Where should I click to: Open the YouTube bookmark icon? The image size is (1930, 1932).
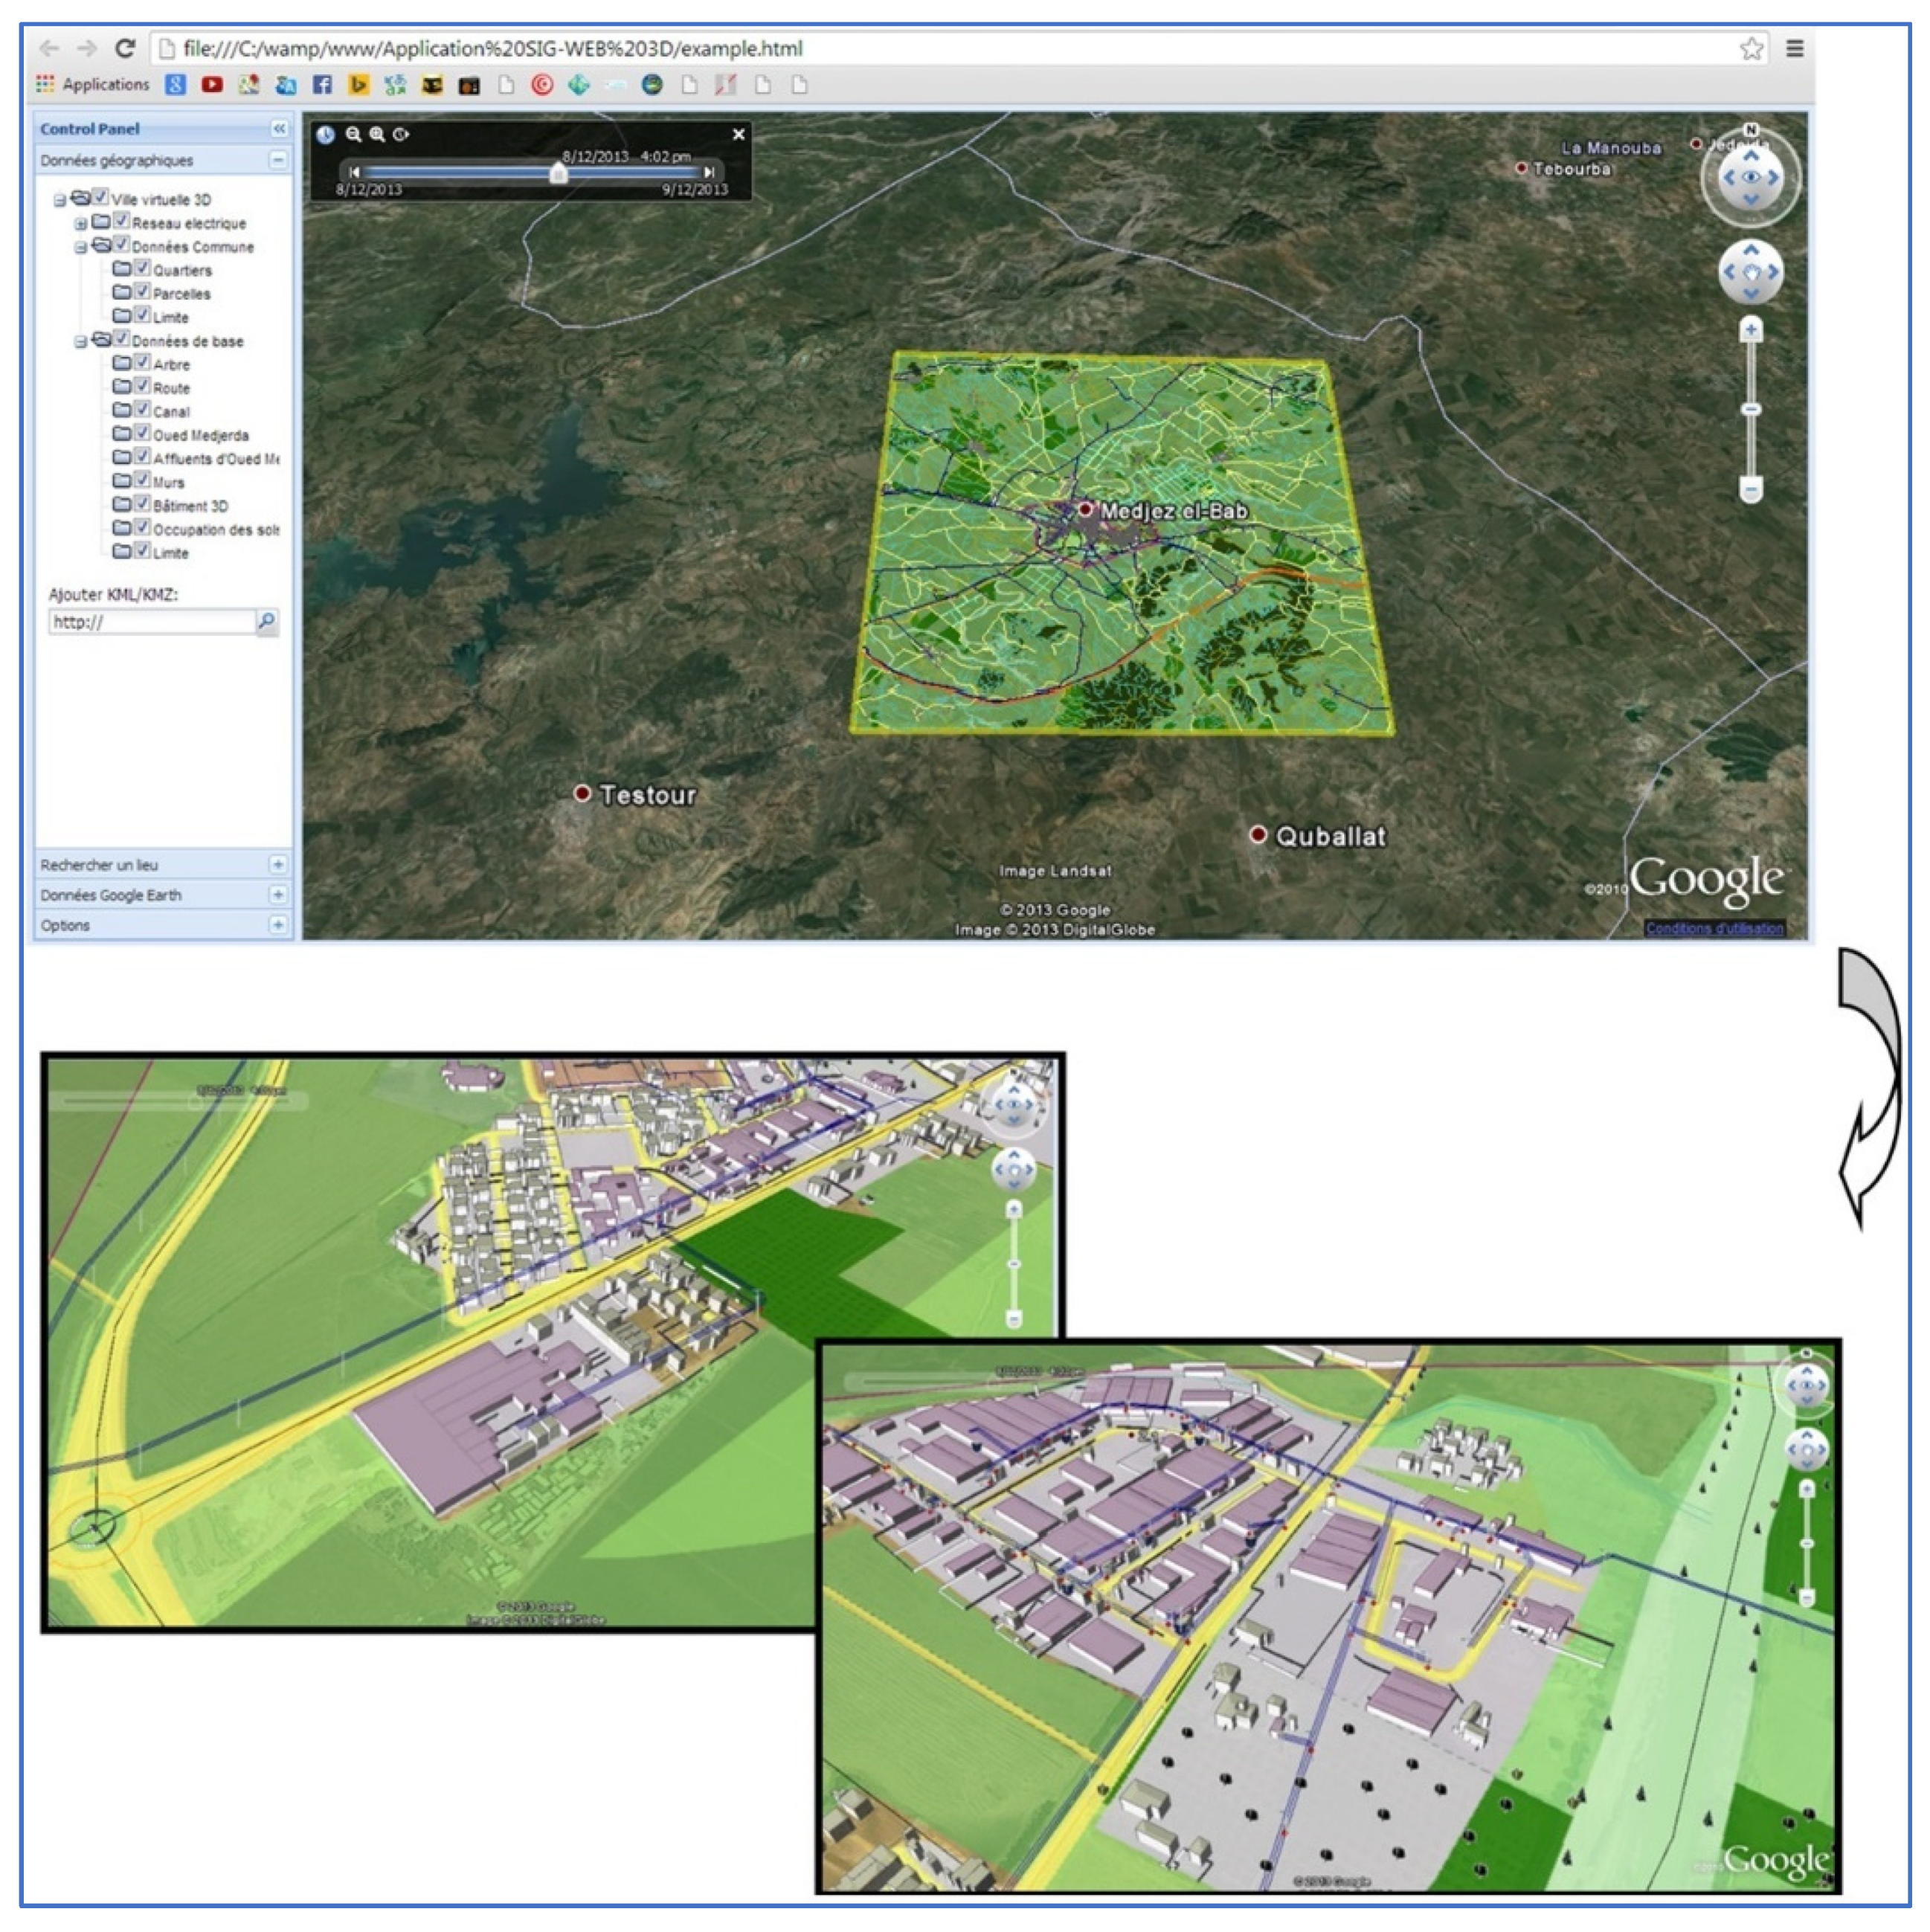[x=212, y=85]
